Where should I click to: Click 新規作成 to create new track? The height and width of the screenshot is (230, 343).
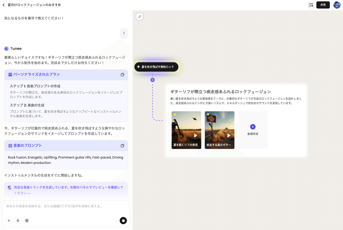pyautogui.click(x=253, y=130)
